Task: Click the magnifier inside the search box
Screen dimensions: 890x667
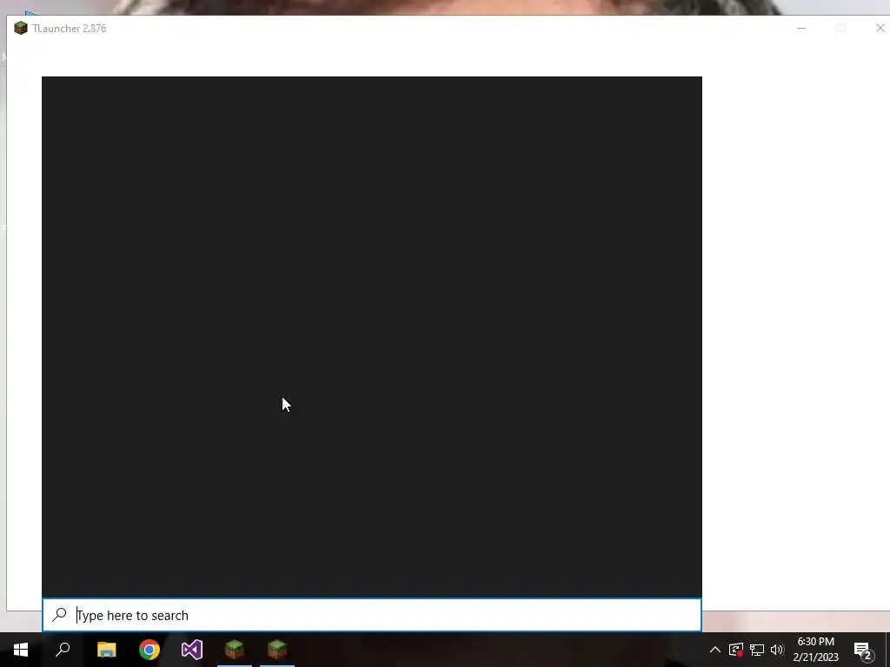Action: [60, 615]
